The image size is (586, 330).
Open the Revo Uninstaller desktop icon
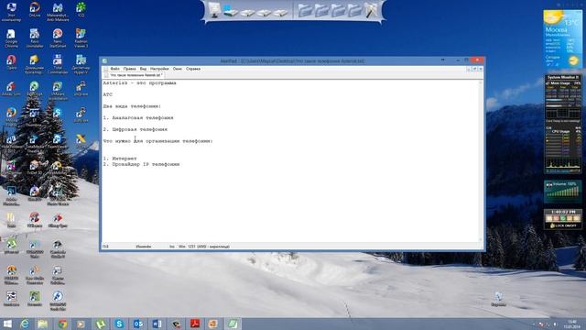(35, 38)
